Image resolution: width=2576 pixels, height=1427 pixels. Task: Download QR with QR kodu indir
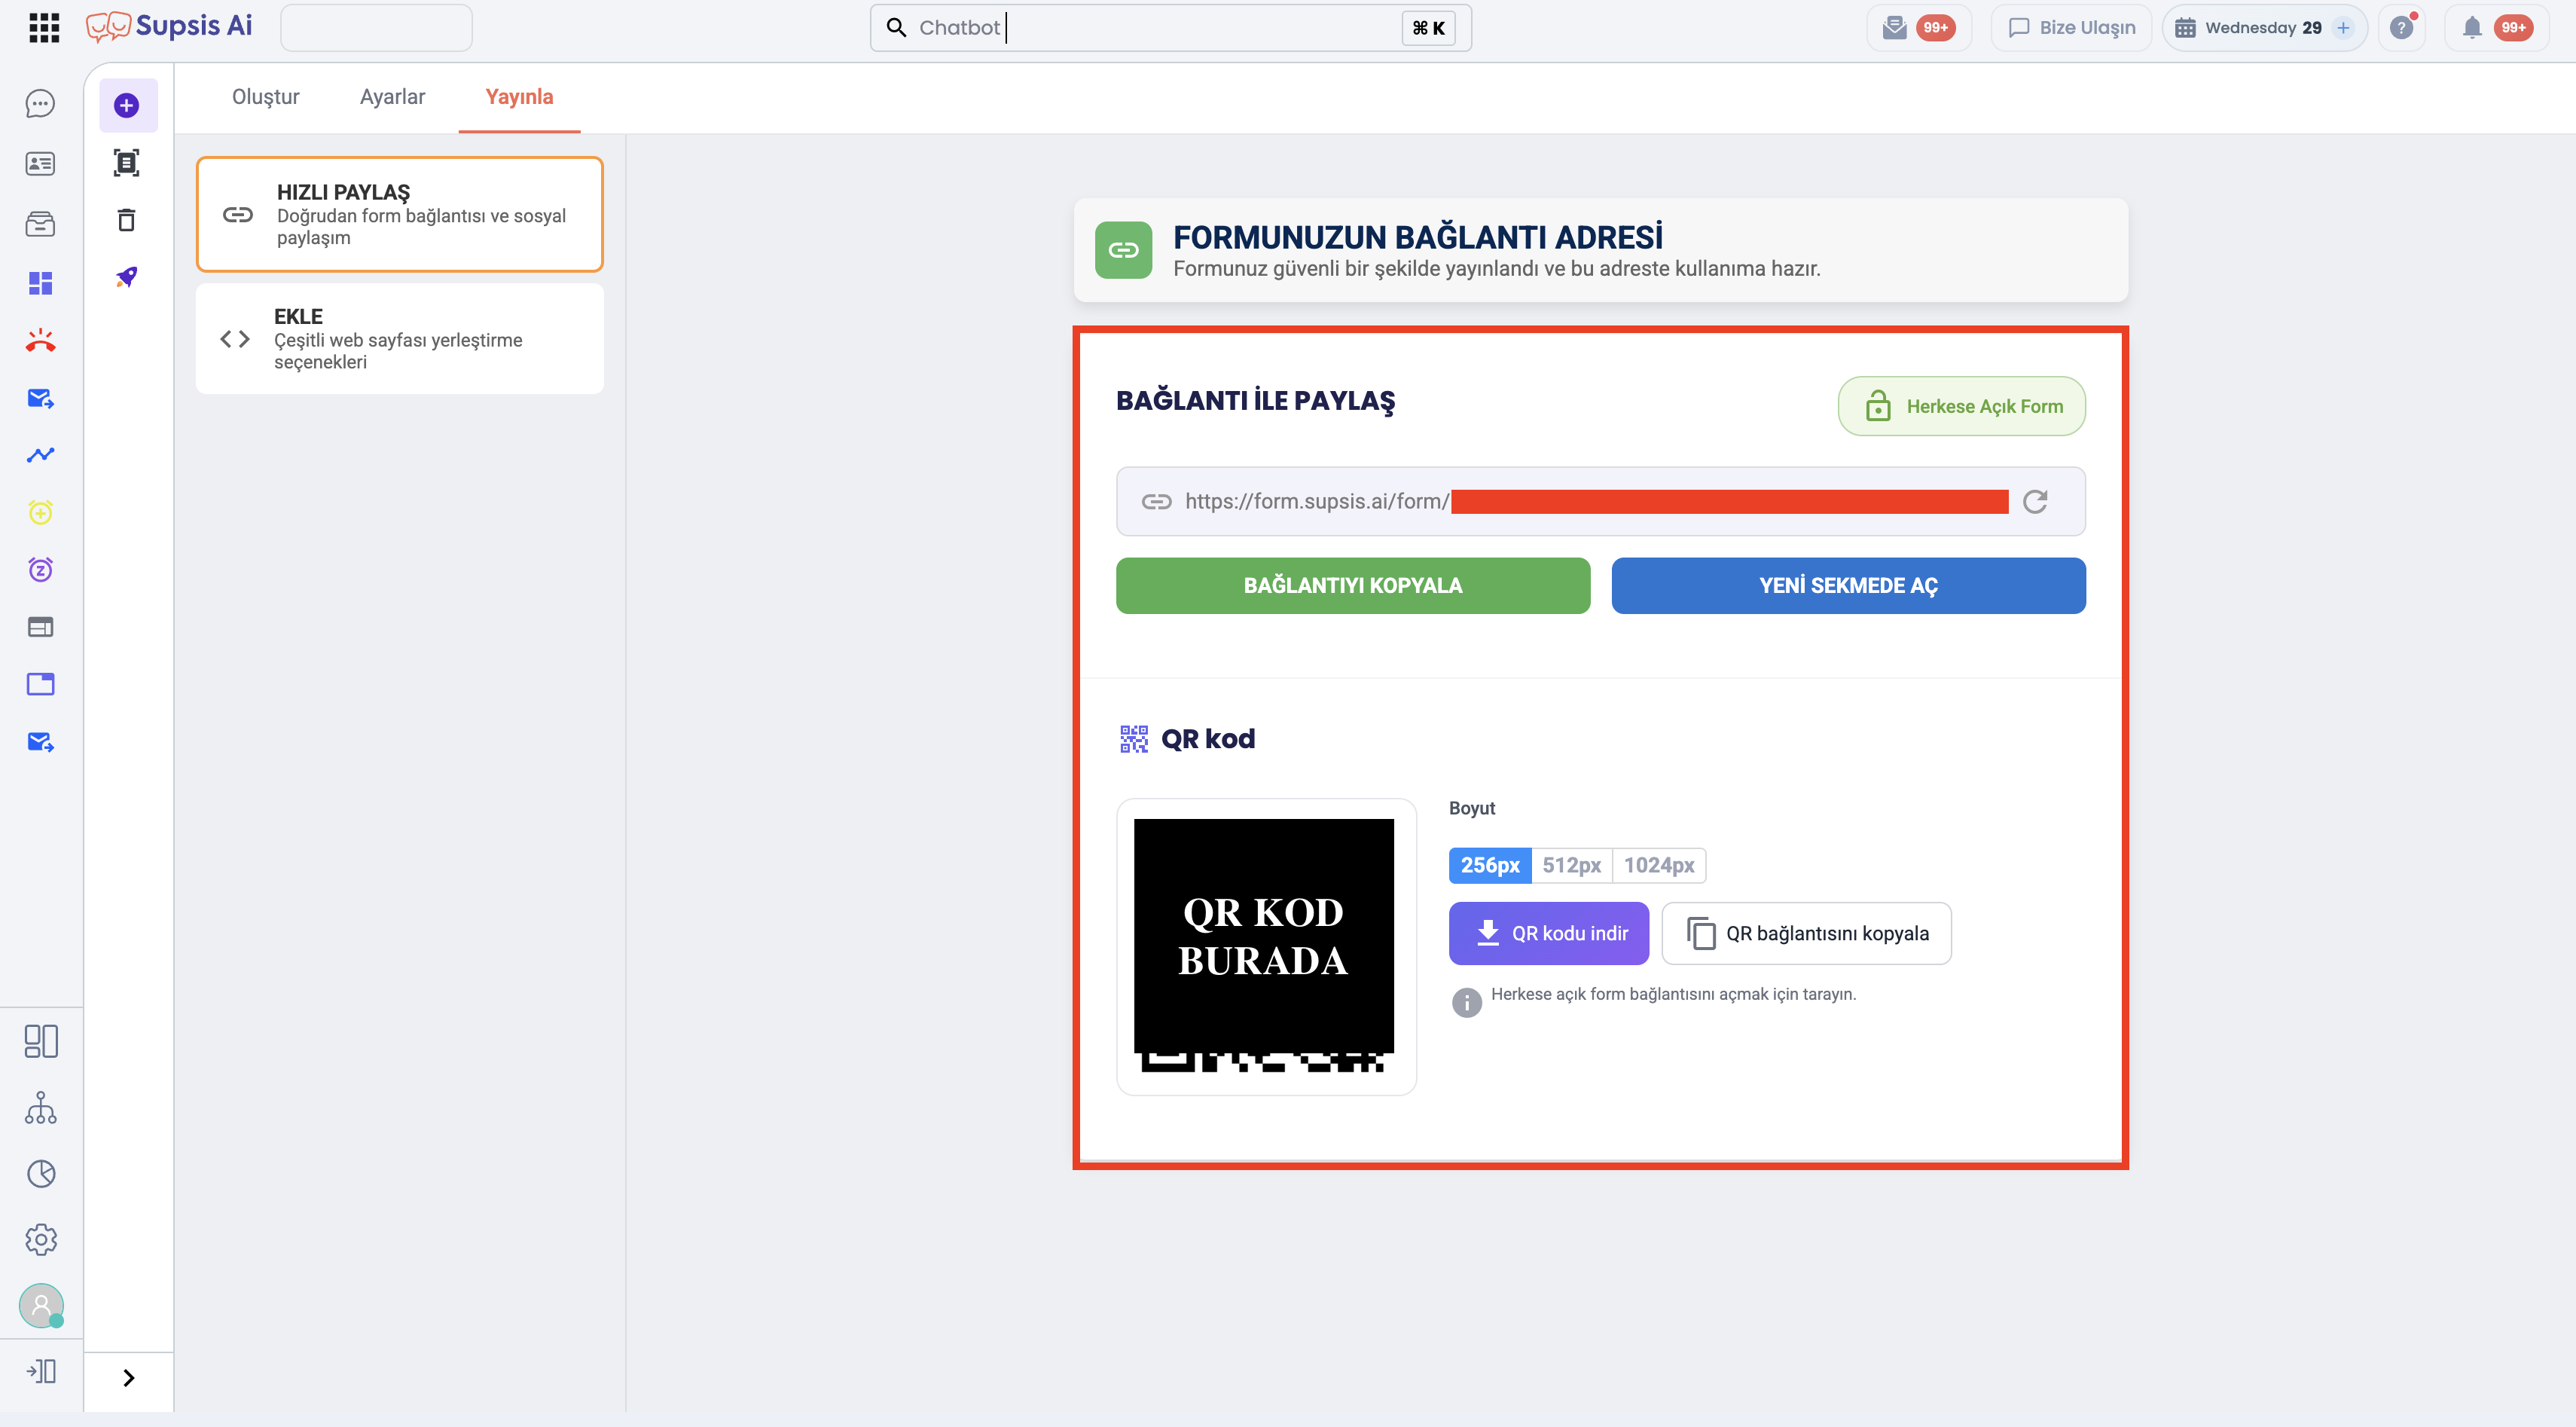pyautogui.click(x=1548, y=933)
